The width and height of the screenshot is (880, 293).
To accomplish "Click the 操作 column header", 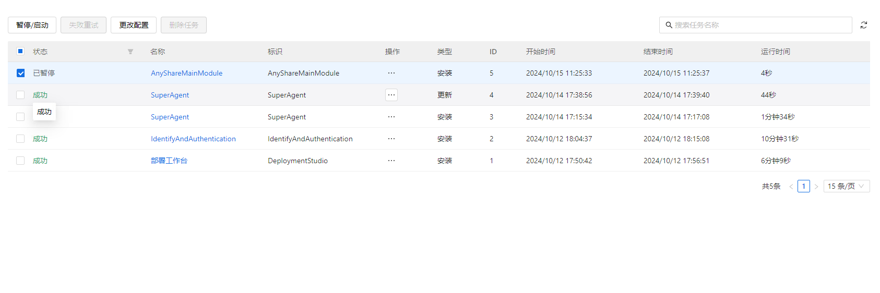I will click(x=393, y=52).
